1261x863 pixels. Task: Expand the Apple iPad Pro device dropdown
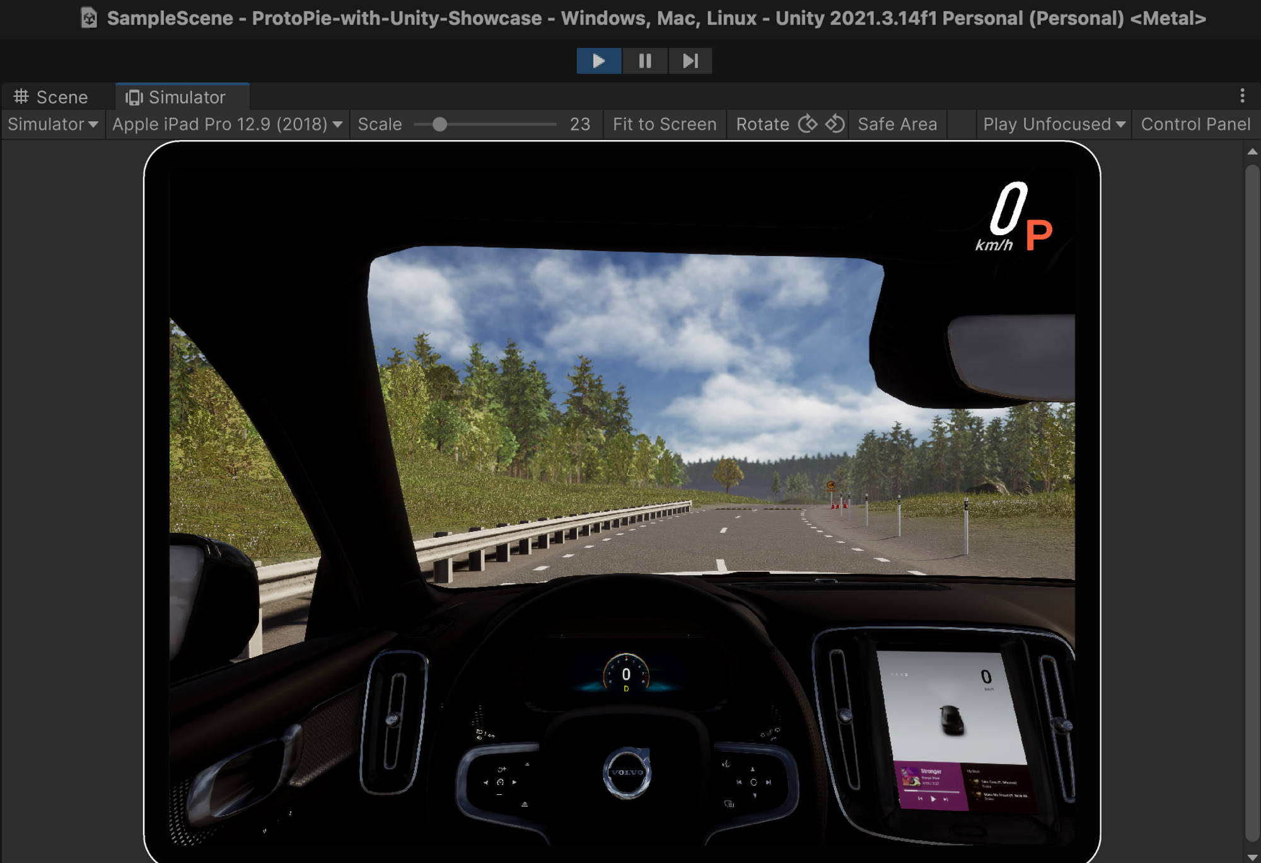227,124
